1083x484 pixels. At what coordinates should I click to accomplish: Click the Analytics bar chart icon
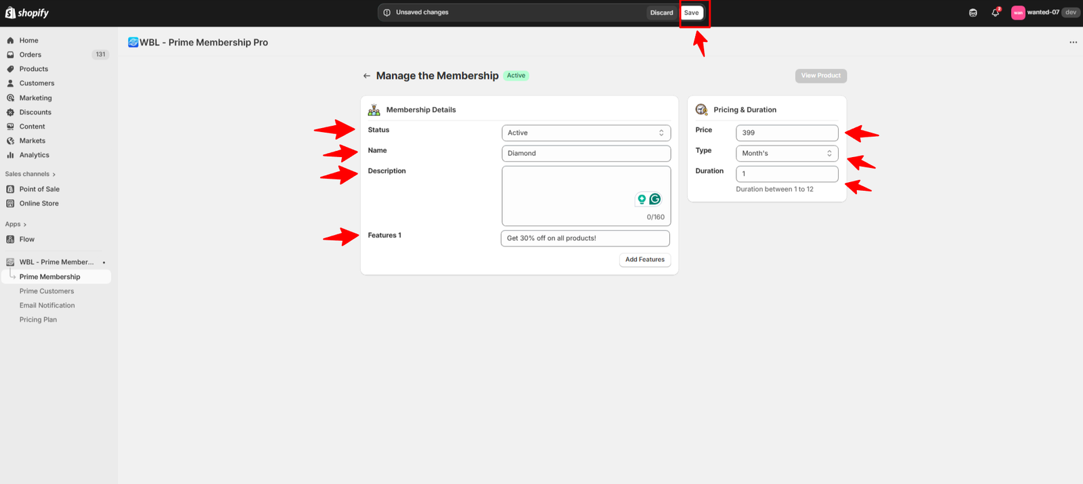point(10,155)
